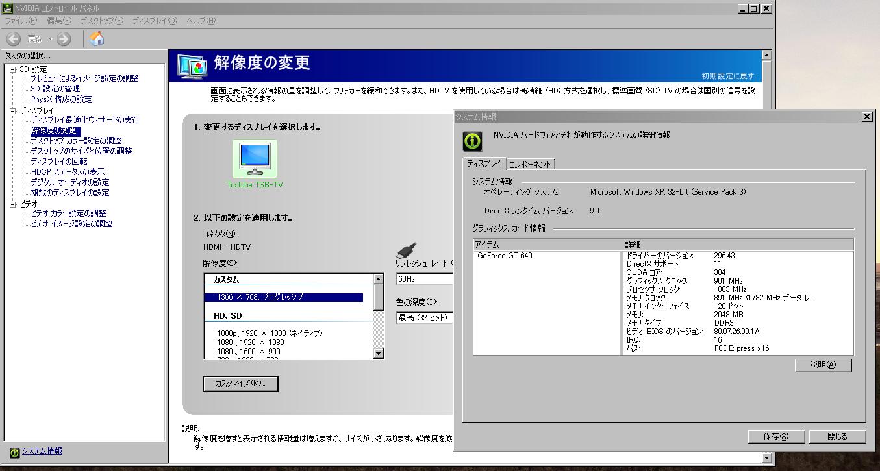Click the bus value PCI Express x16

pyautogui.click(x=742, y=348)
